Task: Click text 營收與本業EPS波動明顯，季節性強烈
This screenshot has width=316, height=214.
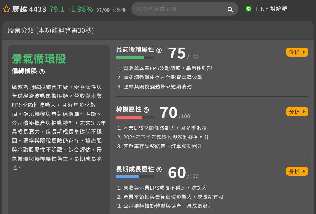Action: (x=168, y=68)
